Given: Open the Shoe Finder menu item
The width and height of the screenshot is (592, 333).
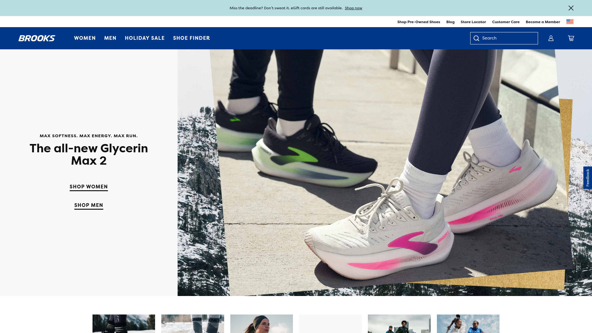Looking at the screenshot, I should 191,38.
